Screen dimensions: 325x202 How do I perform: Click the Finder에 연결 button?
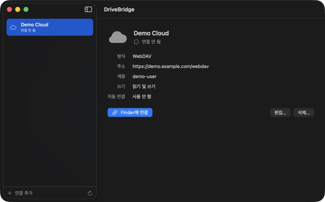(130, 113)
